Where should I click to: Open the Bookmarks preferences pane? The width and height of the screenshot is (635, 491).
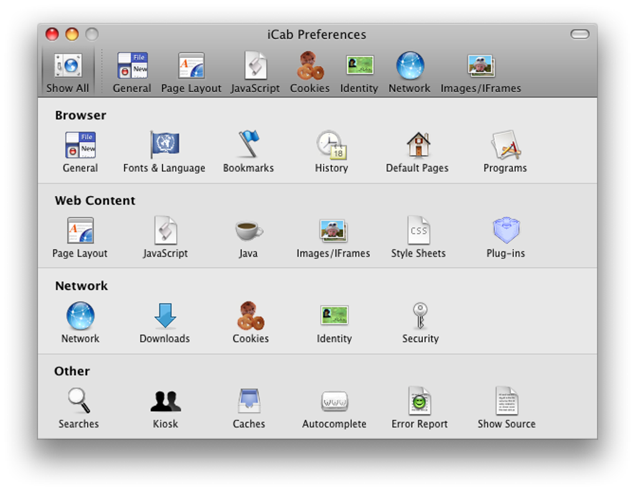(x=248, y=152)
